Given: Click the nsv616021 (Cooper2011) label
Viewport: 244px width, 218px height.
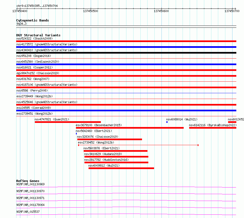Looking at the screenshot, I should 35,67.
